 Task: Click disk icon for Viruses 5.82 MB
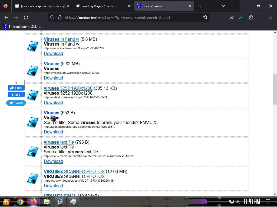[32, 71]
